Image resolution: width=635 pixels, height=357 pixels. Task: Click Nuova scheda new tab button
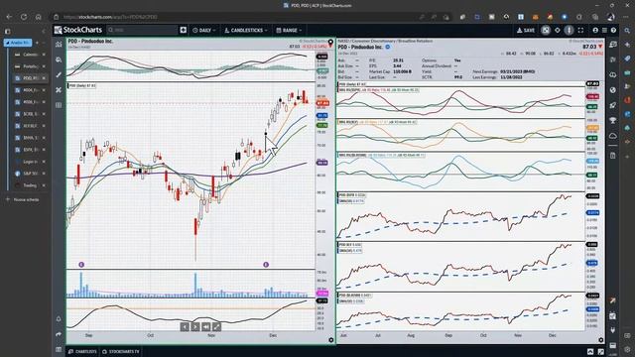[x=23, y=199]
